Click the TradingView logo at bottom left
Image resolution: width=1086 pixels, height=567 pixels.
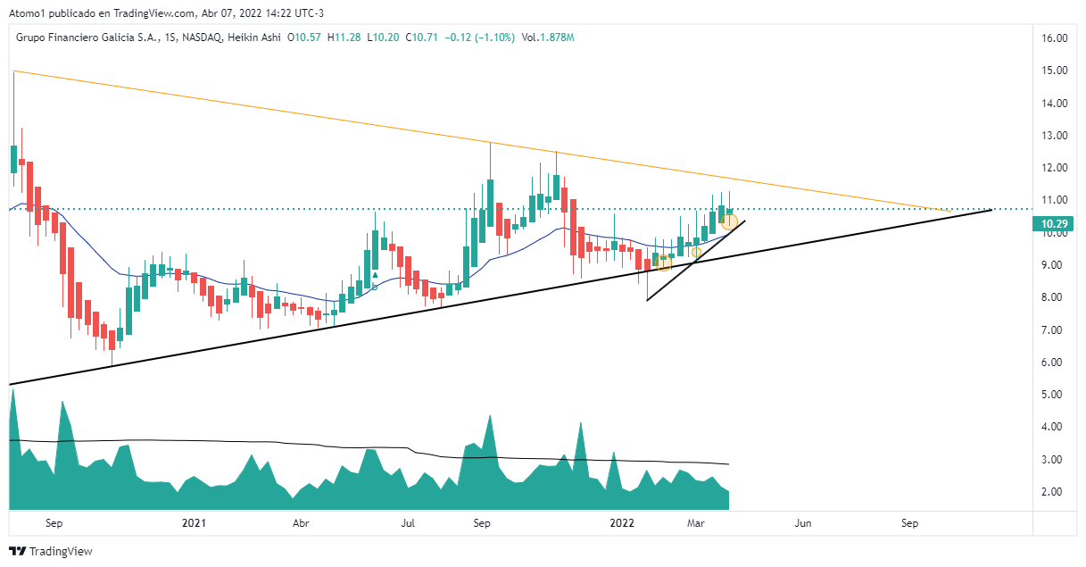pos(50,551)
